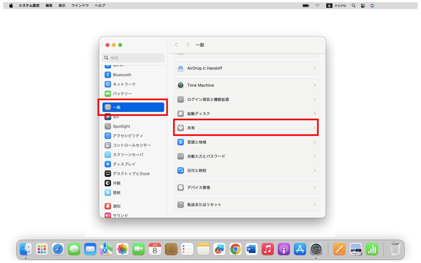Click inside the 検索 search field
This screenshot has width=421, height=263.
(x=133, y=58)
